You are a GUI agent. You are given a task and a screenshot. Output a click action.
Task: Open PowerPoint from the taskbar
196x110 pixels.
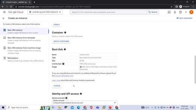[110, 107]
